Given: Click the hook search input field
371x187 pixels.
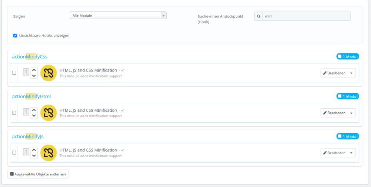Looking at the screenshot, I should point(306,16).
